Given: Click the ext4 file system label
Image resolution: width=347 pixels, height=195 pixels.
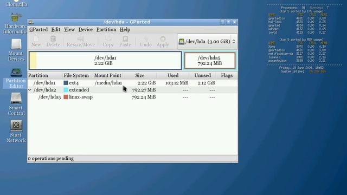Looking at the screenshot, I should 74,83.
